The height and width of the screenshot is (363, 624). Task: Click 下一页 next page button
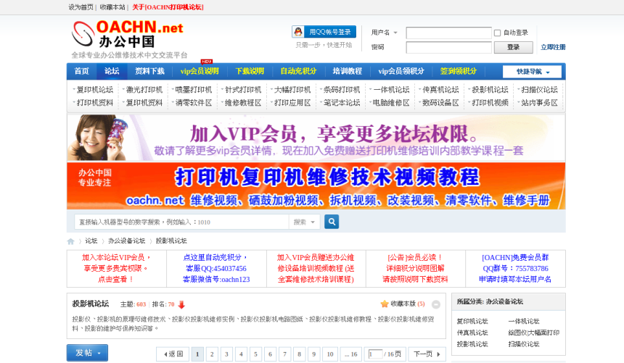pyautogui.click(x=426, y=354)
